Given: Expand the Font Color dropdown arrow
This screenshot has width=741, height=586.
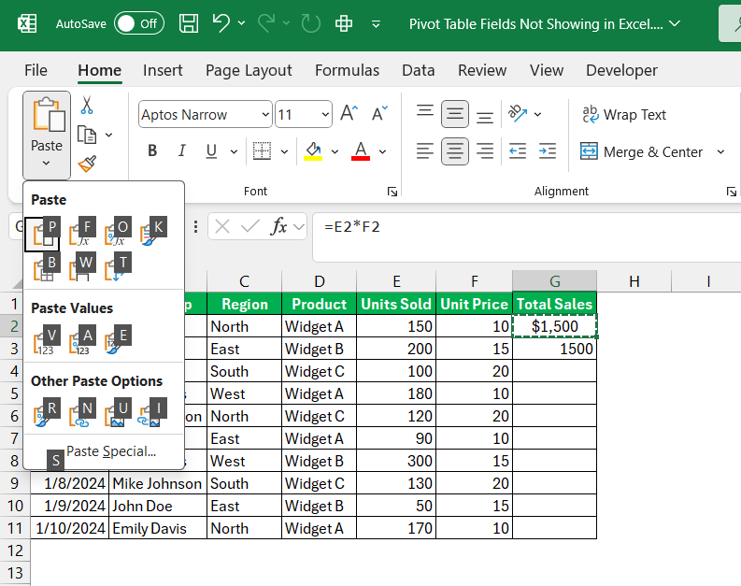Looking at the screenshot, I should (382, 151).
